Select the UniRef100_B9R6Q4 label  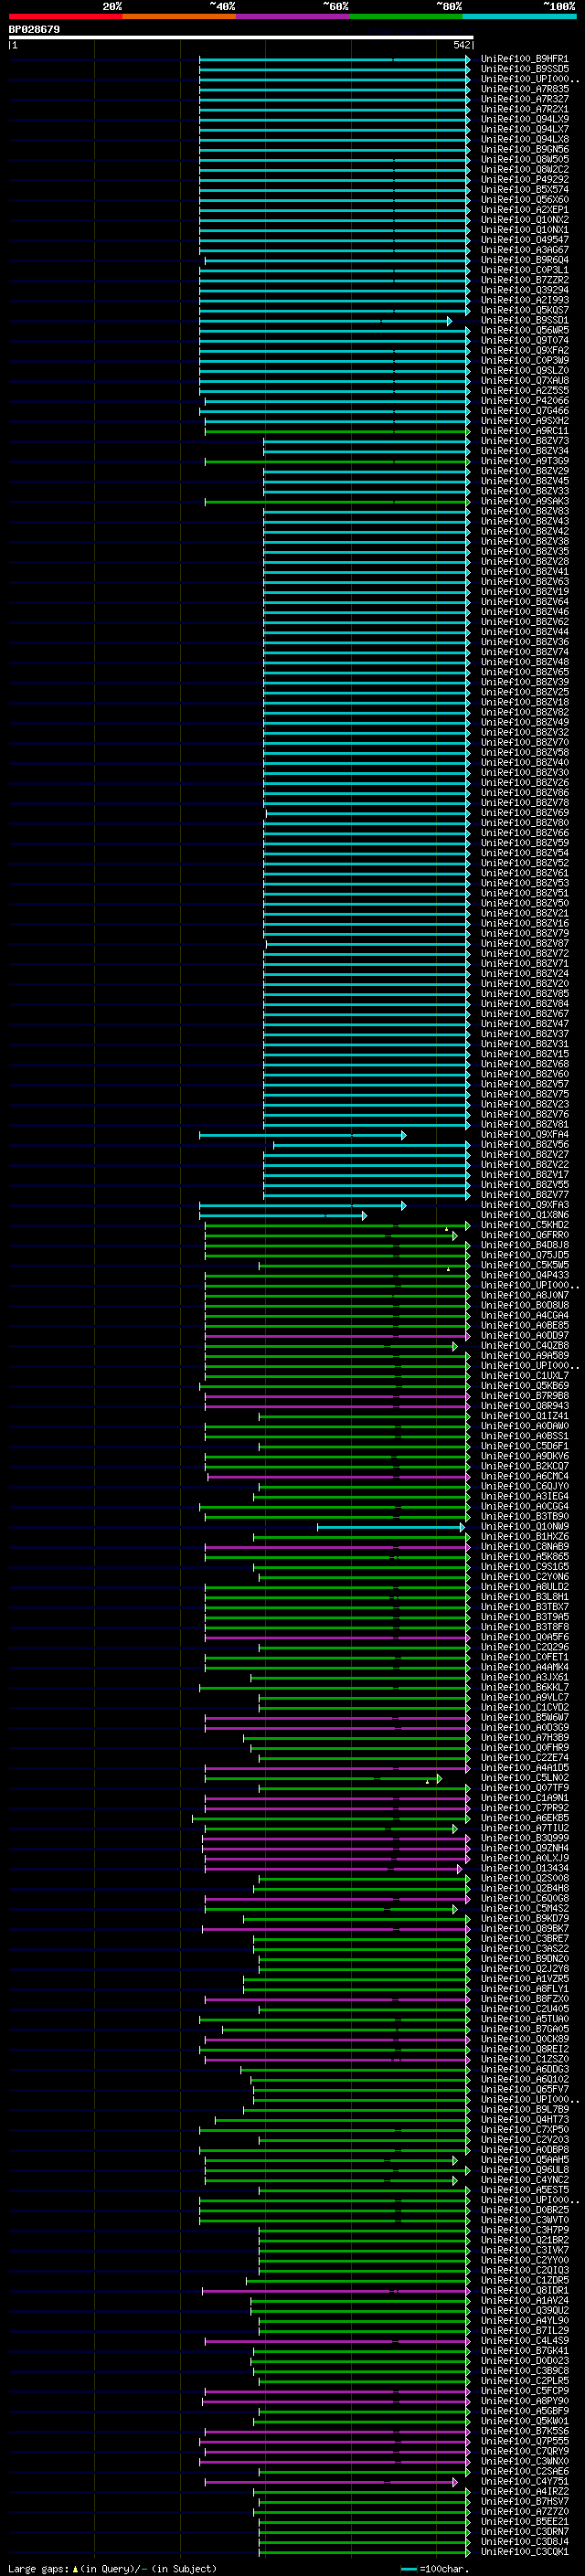click(x=524, y=260)
